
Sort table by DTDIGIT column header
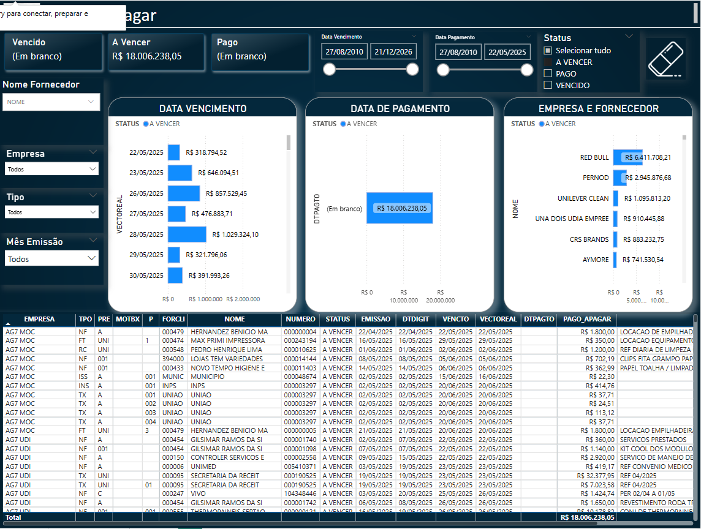pos(416,320)
